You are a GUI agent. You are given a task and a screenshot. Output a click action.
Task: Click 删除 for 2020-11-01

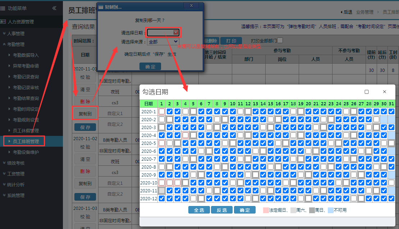pos(85,101)
